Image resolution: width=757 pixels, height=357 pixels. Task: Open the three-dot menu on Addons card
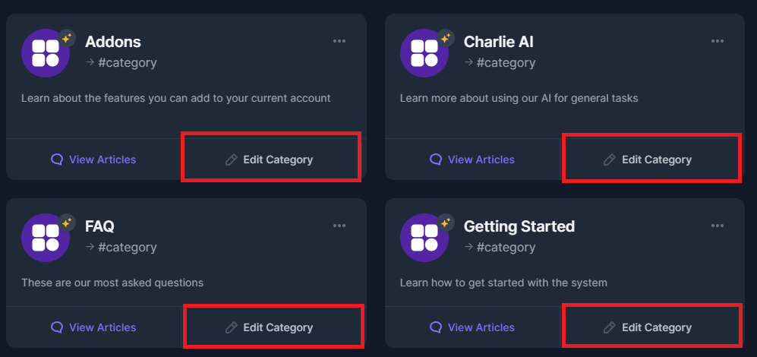tap(339, 41)
